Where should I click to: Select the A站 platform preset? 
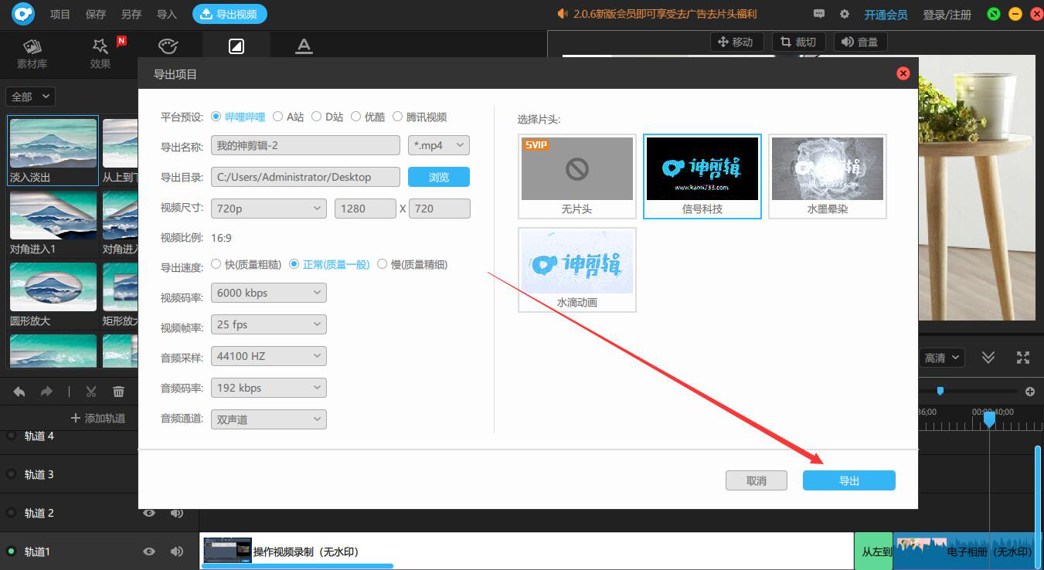pos(288,117)
